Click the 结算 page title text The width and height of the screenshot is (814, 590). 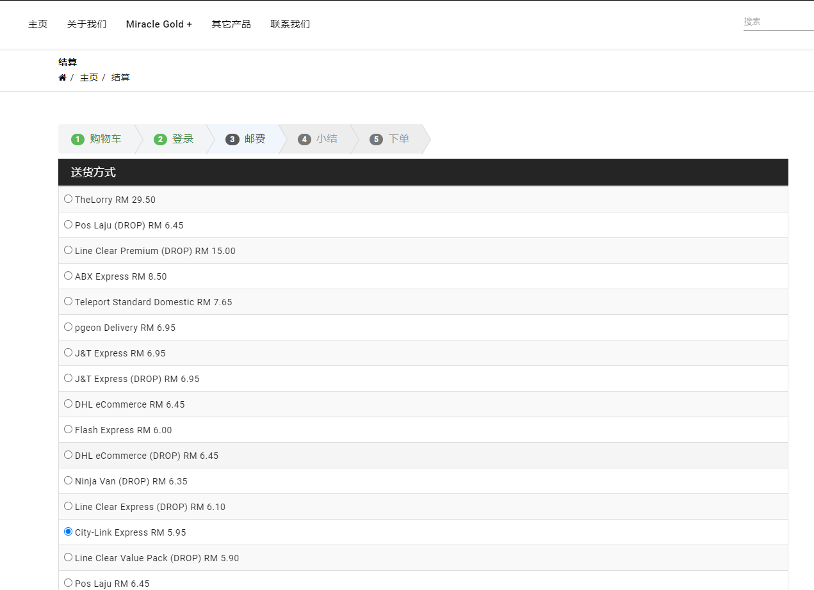67,62
